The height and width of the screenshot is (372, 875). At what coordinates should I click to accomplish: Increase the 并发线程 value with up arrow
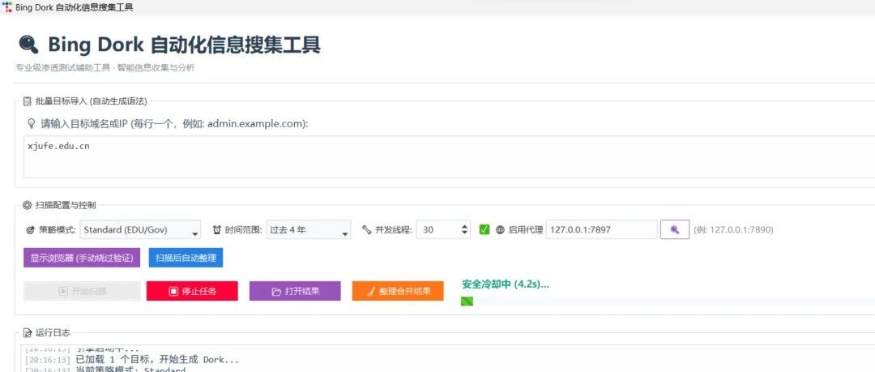tap(465, 226)
